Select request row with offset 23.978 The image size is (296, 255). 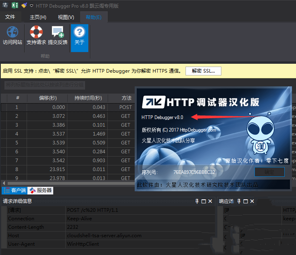tap(68, 178)
